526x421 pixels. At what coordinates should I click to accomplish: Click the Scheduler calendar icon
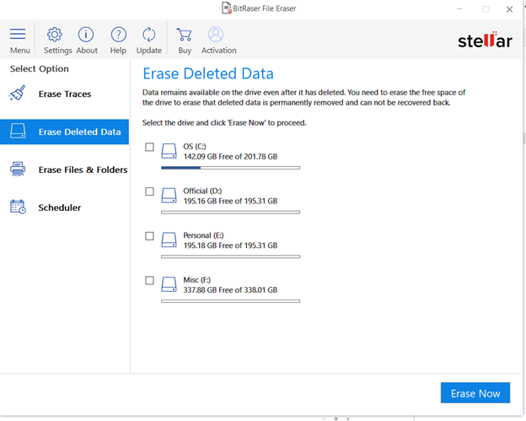(18, 207)
